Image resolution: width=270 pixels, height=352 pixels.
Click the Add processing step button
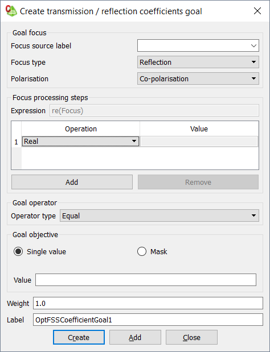pyautogui.click(x=72, y=182)
